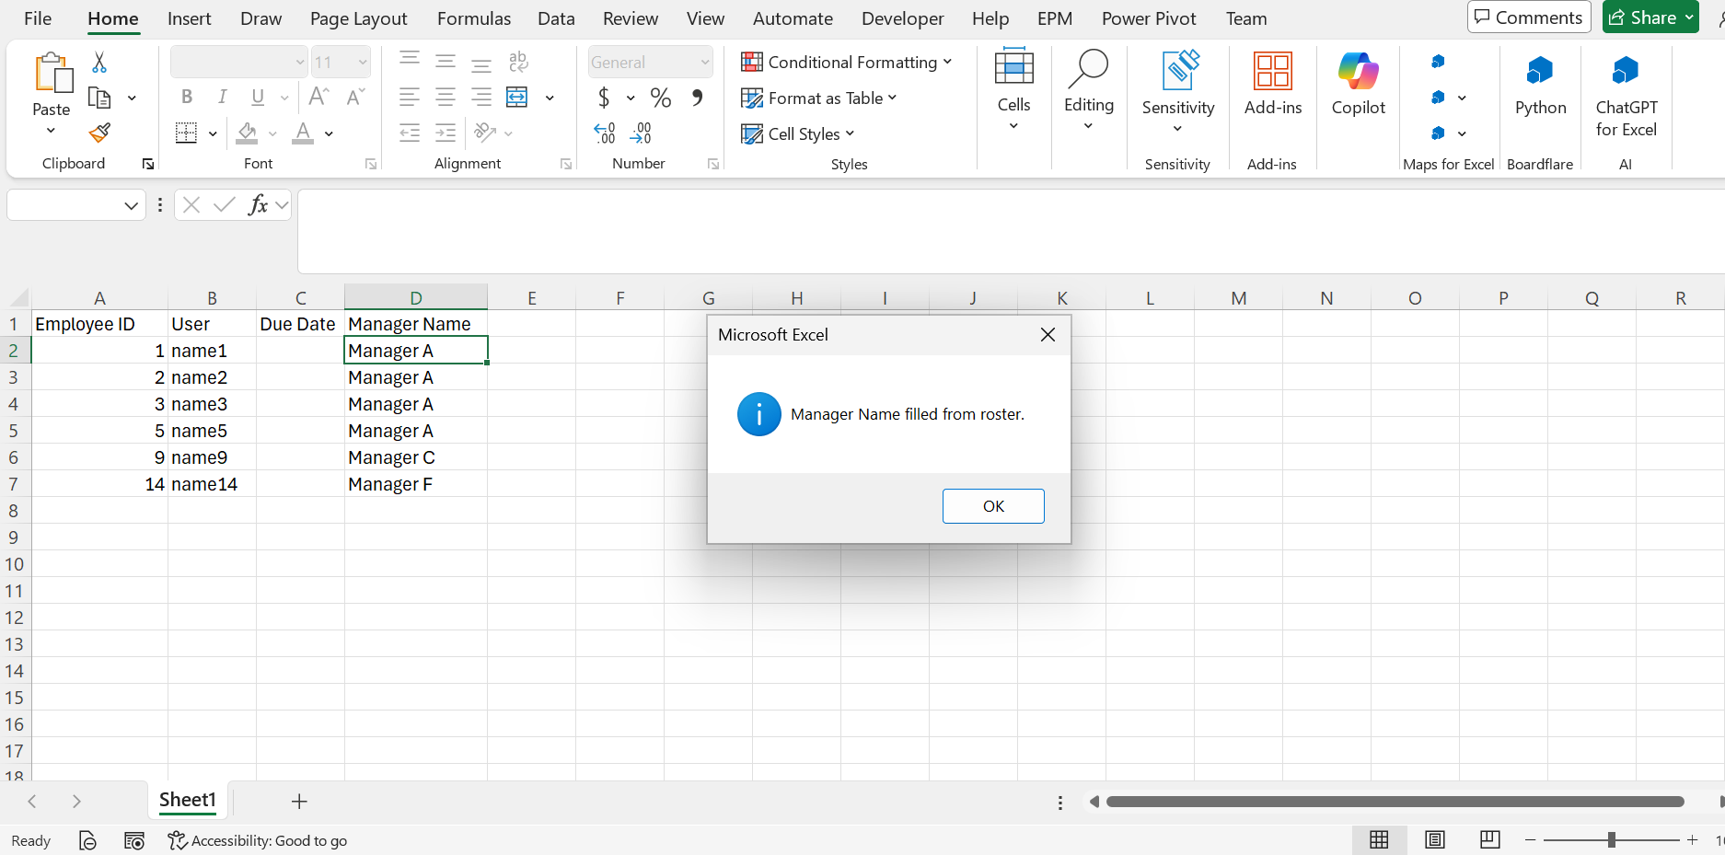Click the Comma Style icon

[x=697, y=98]
